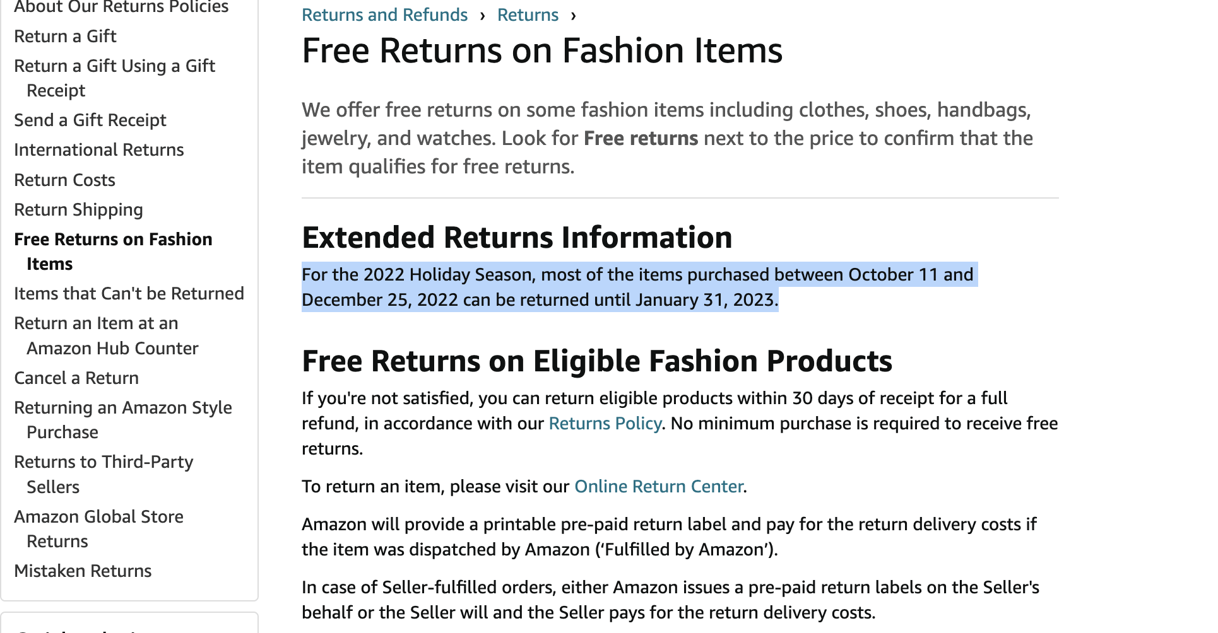The image size is (1218, 633).
Task: View International Returns information
Action: (98, 149)
